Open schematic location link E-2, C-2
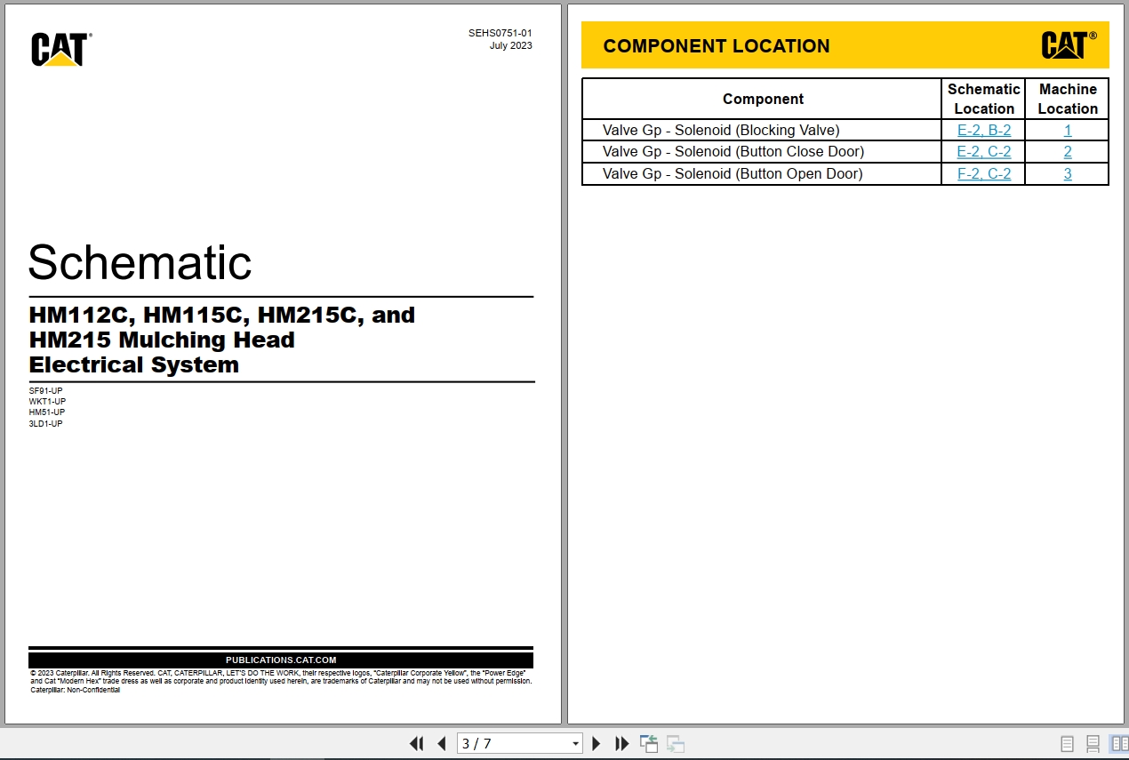The height and width of the screenshot is (760, 1129). point(983,151)
